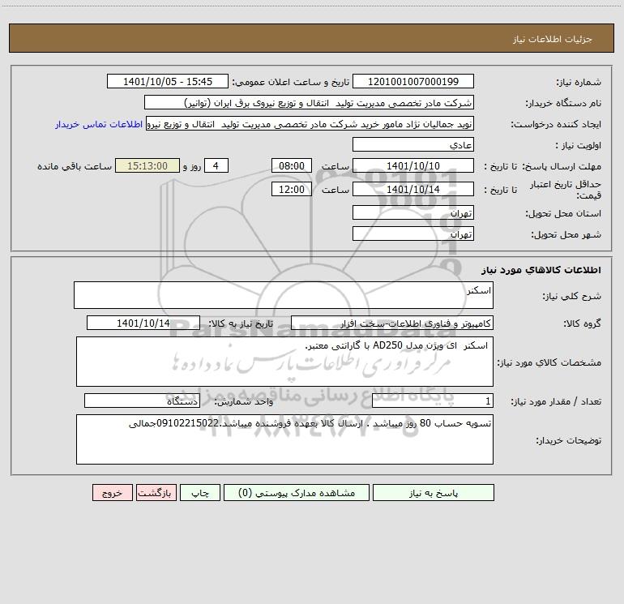The image size is (624, 604).
Task: Click the نام دستگاه خریدار field
Action: pos(309,102)
